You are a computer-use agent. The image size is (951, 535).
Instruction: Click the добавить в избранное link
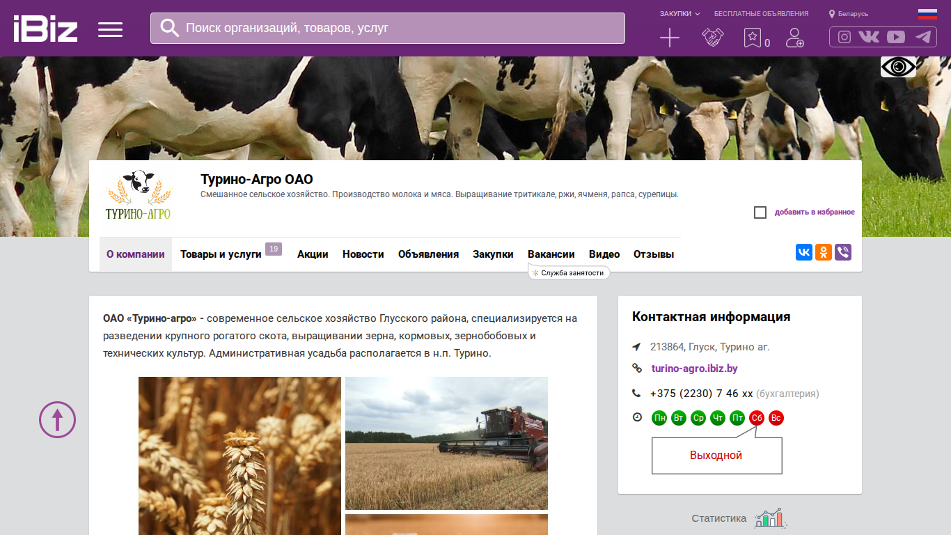tap(815, 212)
